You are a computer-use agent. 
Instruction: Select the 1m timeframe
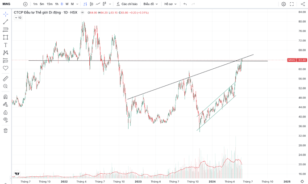pyautogui.click(x=35, y=4)
